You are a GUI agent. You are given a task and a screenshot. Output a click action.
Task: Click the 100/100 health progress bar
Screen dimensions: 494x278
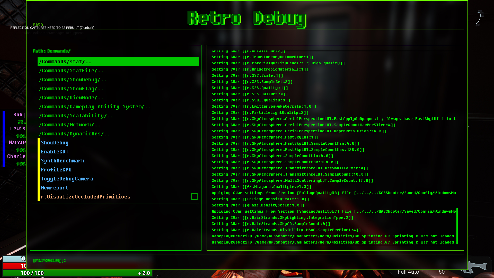coord(77,273)
